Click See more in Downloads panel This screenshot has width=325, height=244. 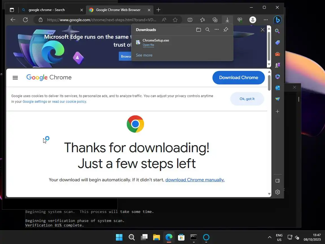pos(144,55)
